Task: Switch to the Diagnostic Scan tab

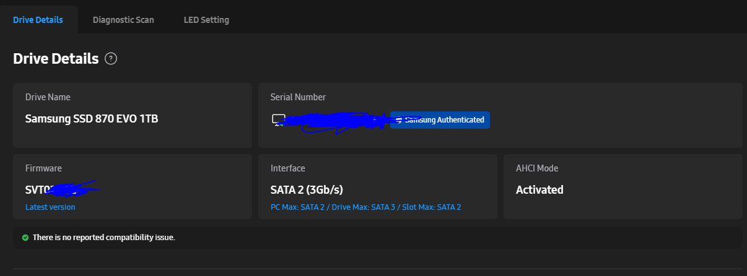Action: 123,20
